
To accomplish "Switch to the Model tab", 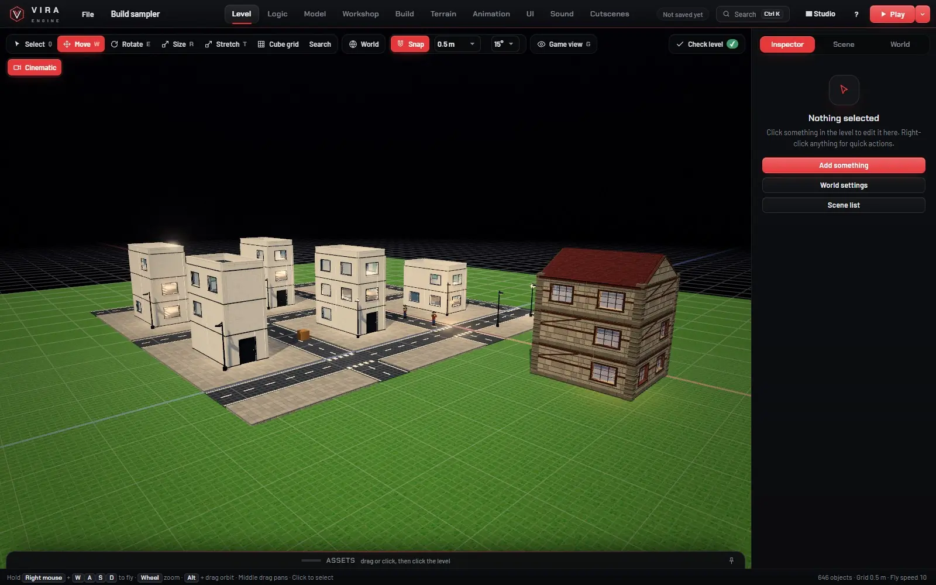I will tap(315, 14).
